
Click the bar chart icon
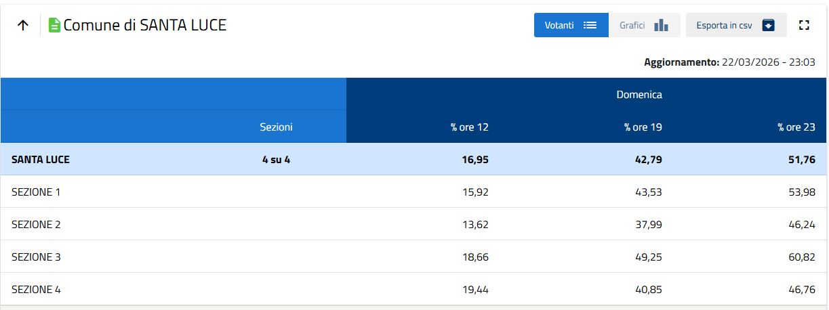pos(661,26)
